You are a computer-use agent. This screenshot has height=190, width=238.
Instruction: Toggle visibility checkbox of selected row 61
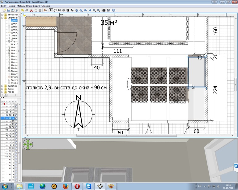pyautogui.click(x=16, y=118)
